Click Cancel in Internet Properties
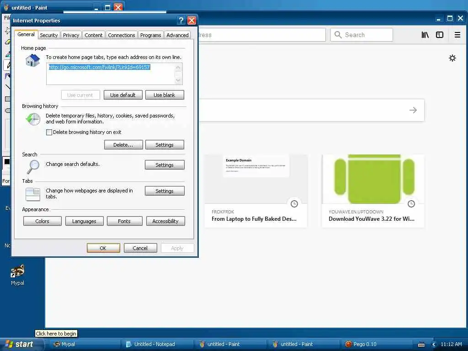 pyautogui.click(x=140, y=248)
